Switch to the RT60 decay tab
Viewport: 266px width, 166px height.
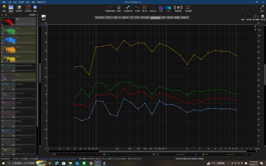tap(145, 18)
